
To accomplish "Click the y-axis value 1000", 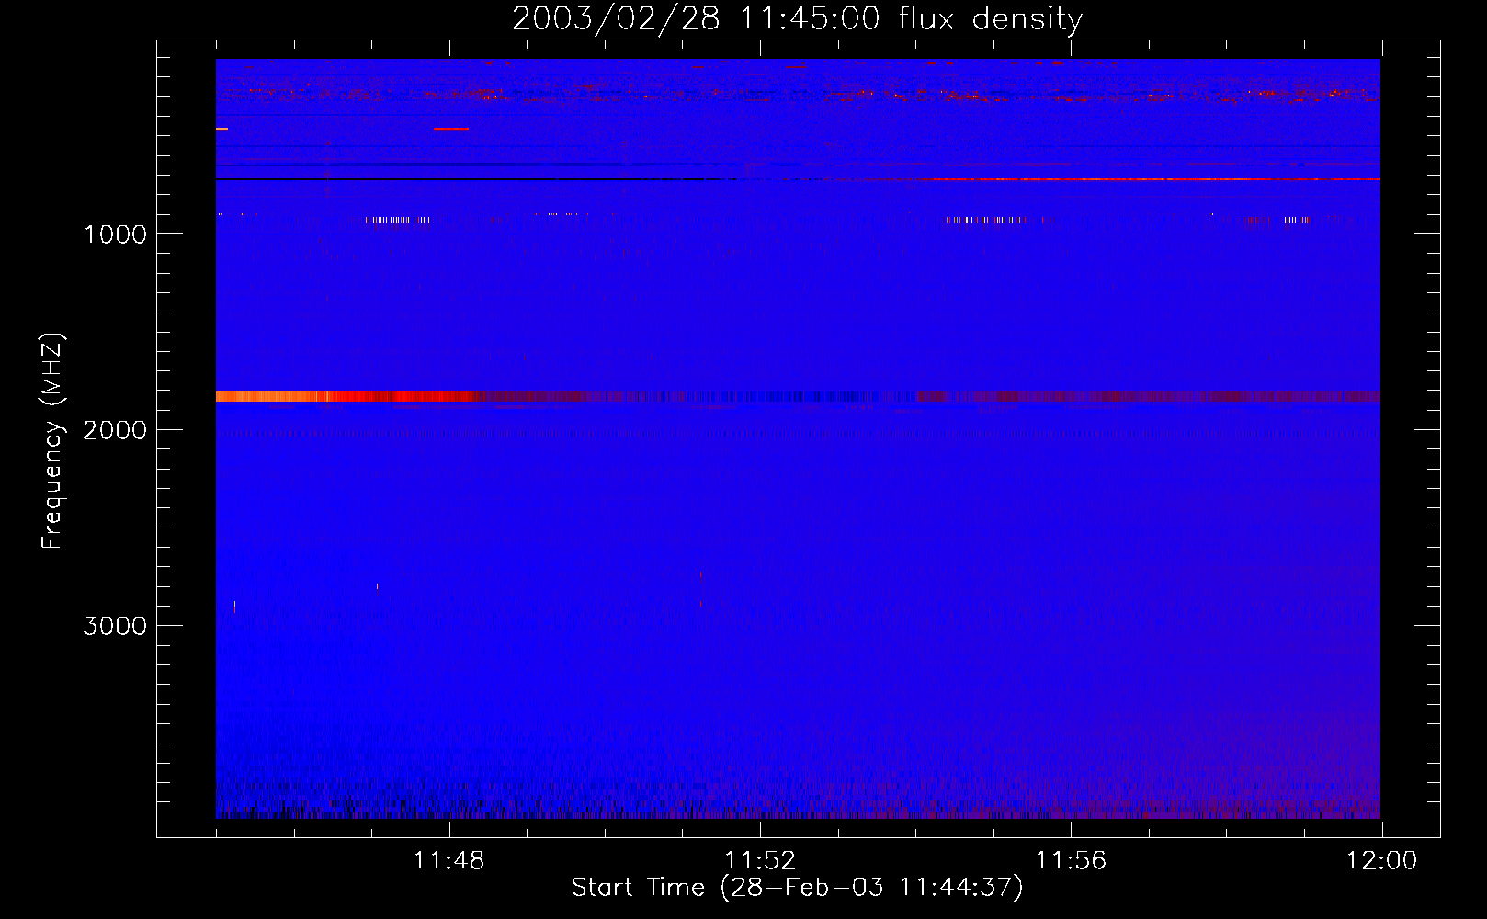I will coord(115,234).
